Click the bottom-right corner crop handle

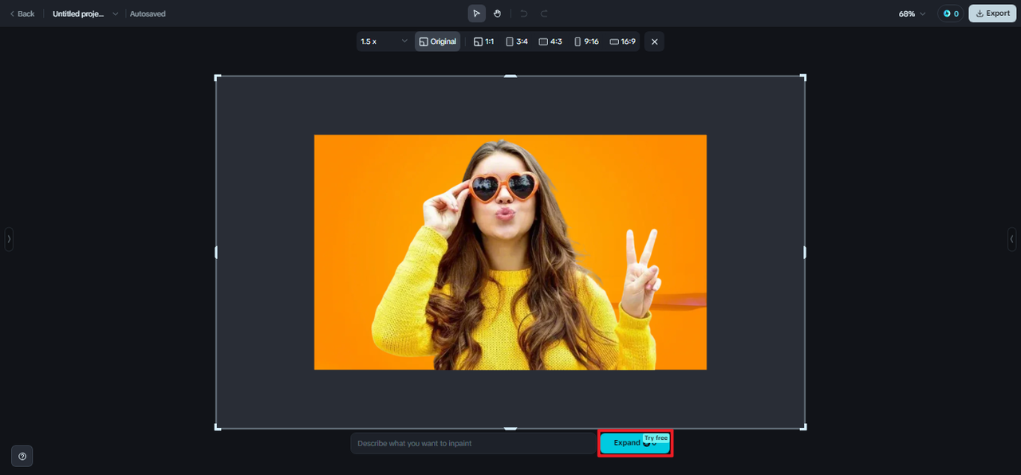pos(804,428)
